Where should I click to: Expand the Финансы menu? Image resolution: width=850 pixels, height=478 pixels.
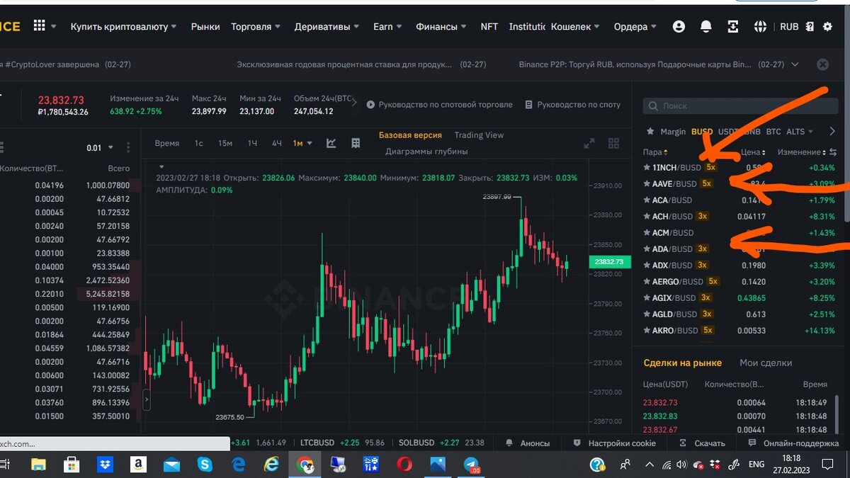click(x=441, y=27)
